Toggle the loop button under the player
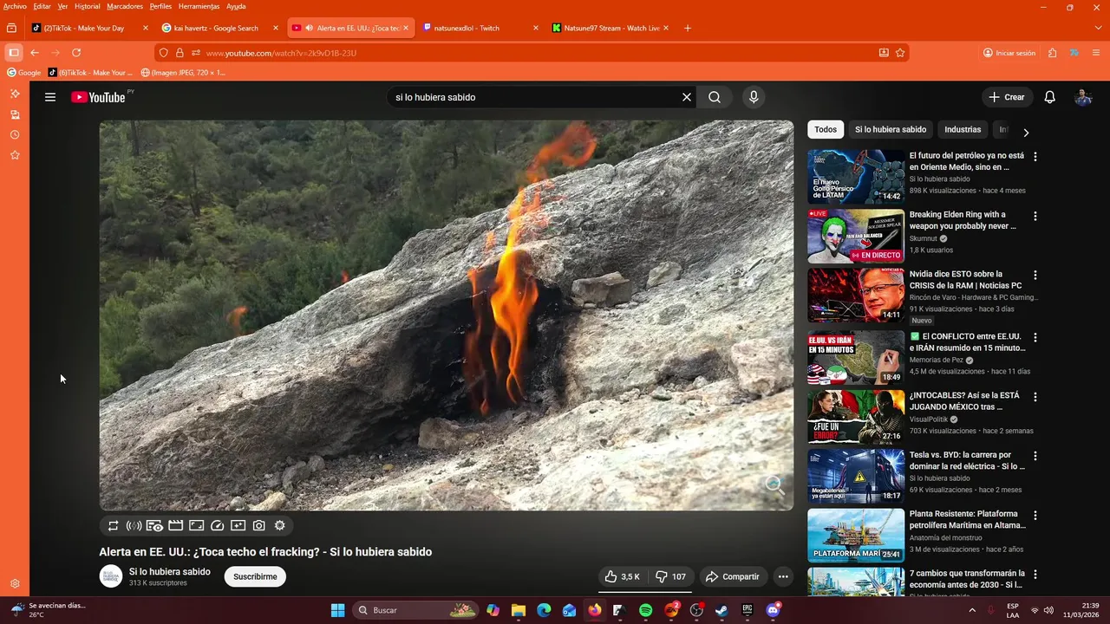Viewport: 1110px width, 624px height. 113,525
